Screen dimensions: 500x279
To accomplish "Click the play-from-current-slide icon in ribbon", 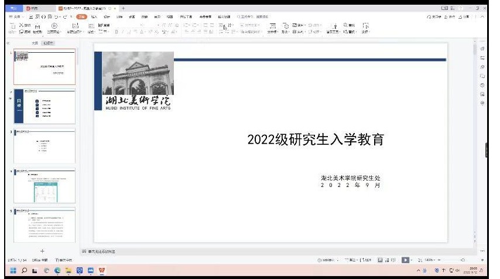I will tap(54, 26).
